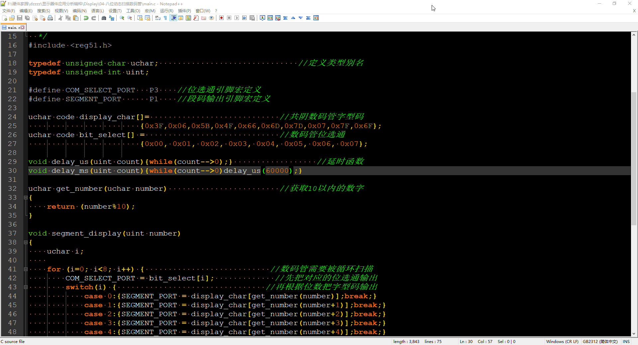Image resolution: width=638 pixels, height=345 pixels.
Task: Toggle synchronize vertical scrolling
Action: pos(140,18)
